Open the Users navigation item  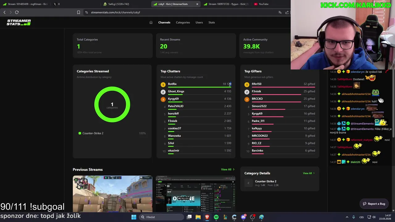coord(199,23)
